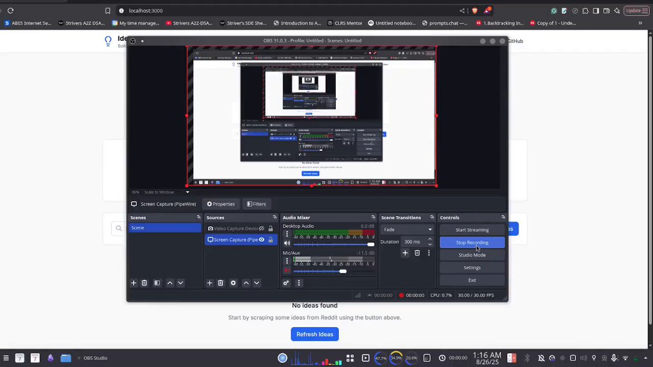
Task: Open advanced audio properties gears icon
Action: [286, 283]
